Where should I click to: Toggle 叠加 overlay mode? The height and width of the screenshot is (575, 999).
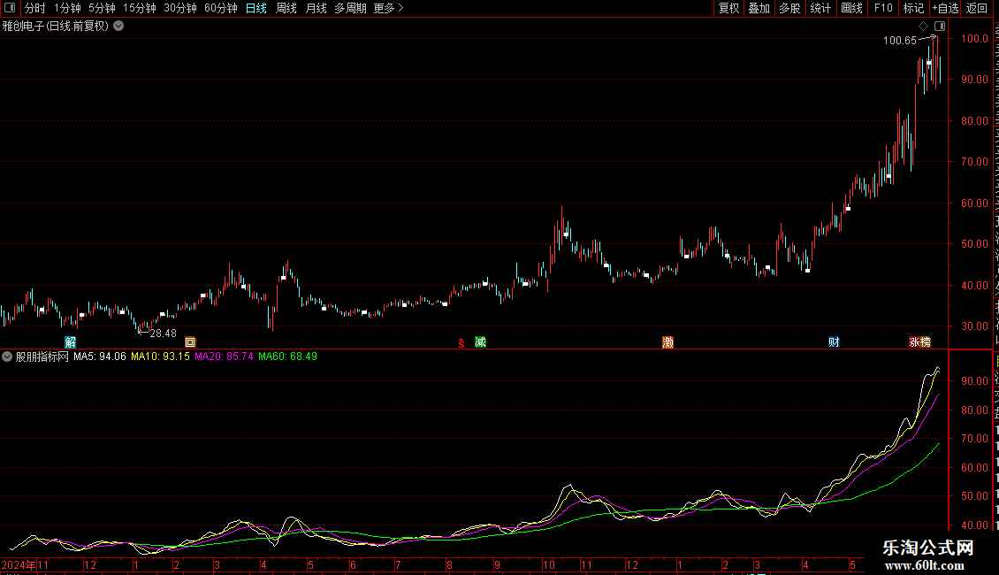point(759,8)
